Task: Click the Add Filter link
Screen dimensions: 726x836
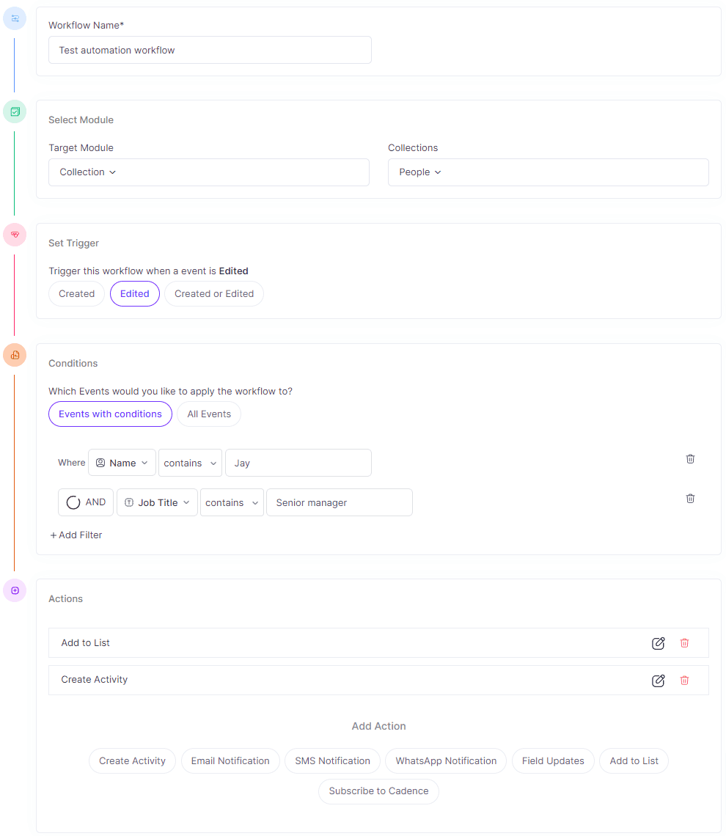Action: pos(76,535)
